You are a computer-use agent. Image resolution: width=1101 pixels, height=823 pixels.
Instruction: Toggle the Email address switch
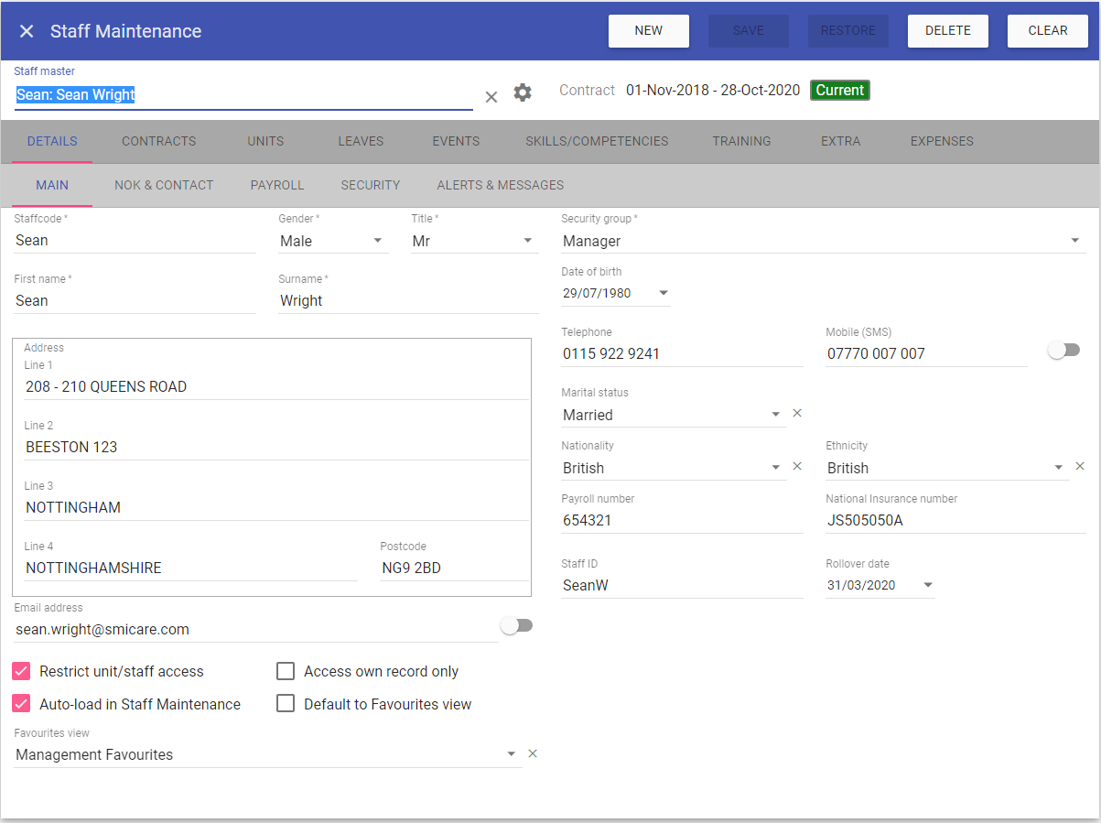tap(516, 626)
